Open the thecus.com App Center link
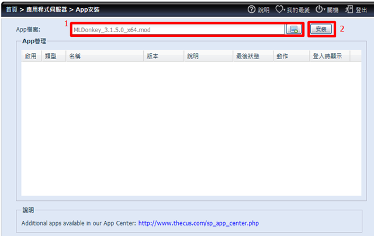 (199, 223)
